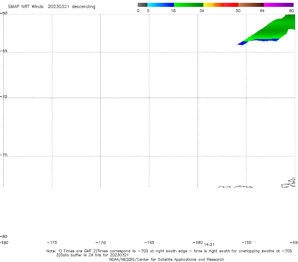
Task: Pick the red segment of the color bar
Action: [x=231, y=5]
